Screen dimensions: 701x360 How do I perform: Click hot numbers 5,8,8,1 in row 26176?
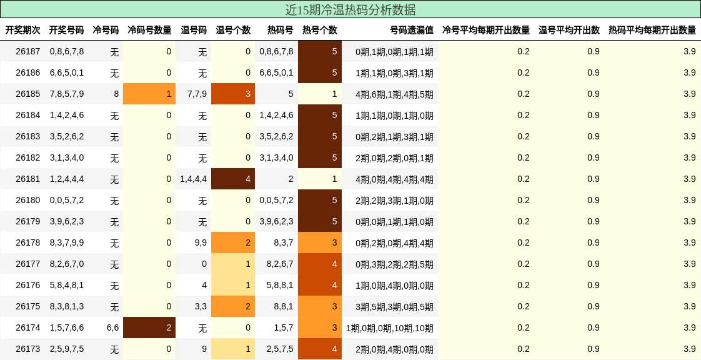[280, 285]
